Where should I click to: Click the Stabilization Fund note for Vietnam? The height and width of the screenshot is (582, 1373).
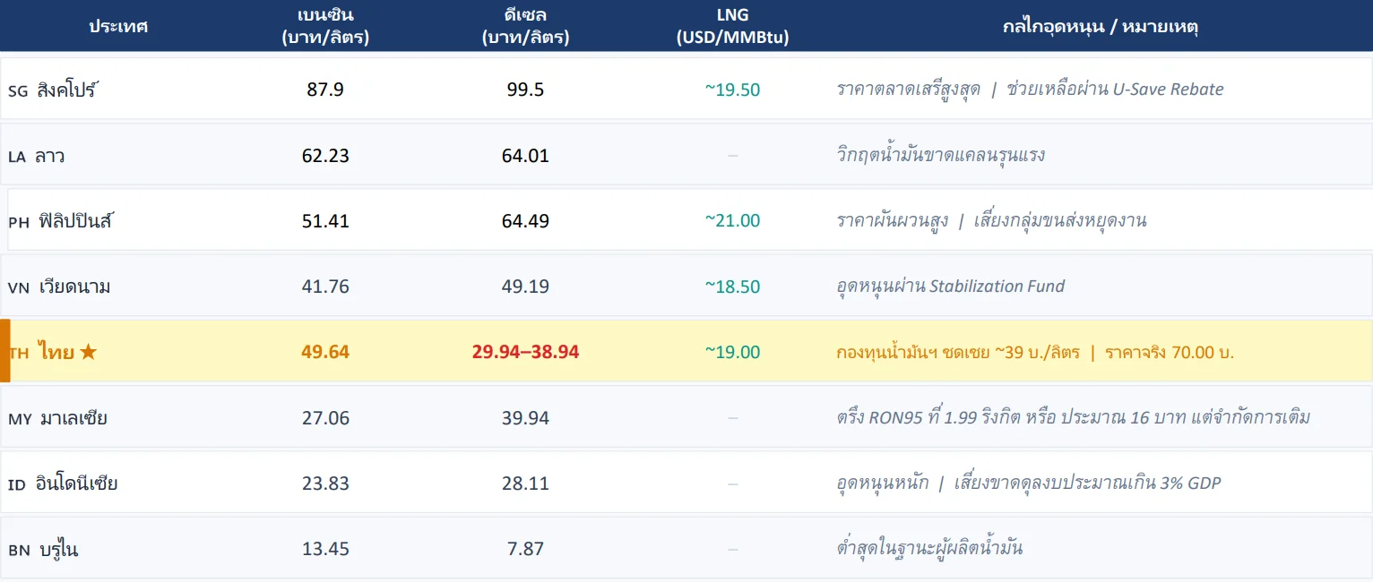pyautogui.click(x=950, y=287)
